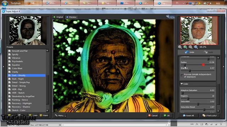Click the original navigator thumbnail
Viewport: 227px width, 127px height.
coord(199,31)
